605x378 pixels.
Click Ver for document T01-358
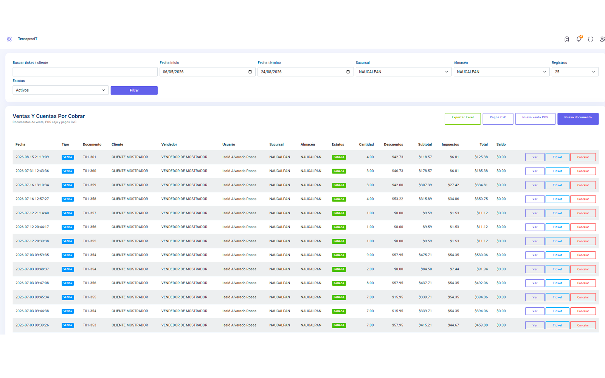(x=535, y=199)
